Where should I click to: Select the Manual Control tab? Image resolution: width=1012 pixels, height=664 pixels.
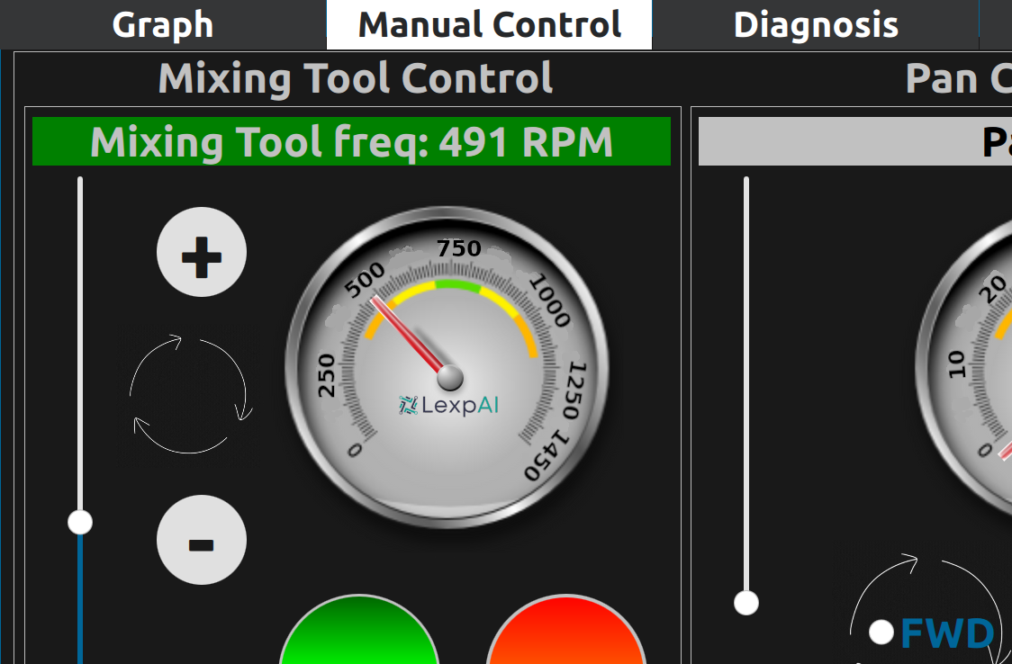pyautogui.click(x=489, y=24)
